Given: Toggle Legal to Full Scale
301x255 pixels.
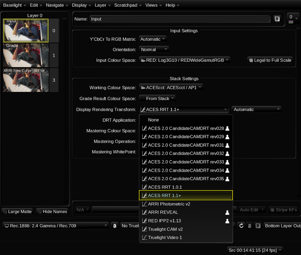Looking at the screenshot, I should (270, 60).
